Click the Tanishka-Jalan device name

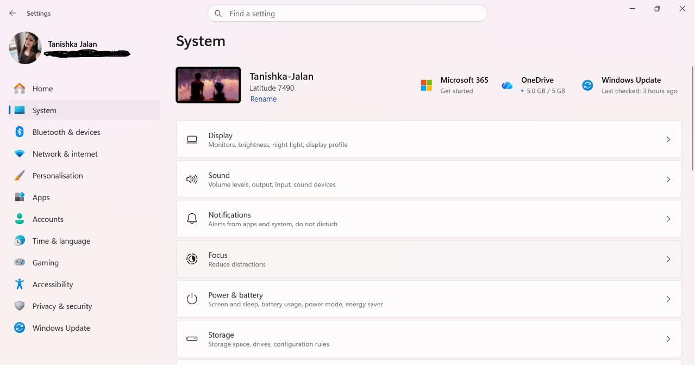281,77
